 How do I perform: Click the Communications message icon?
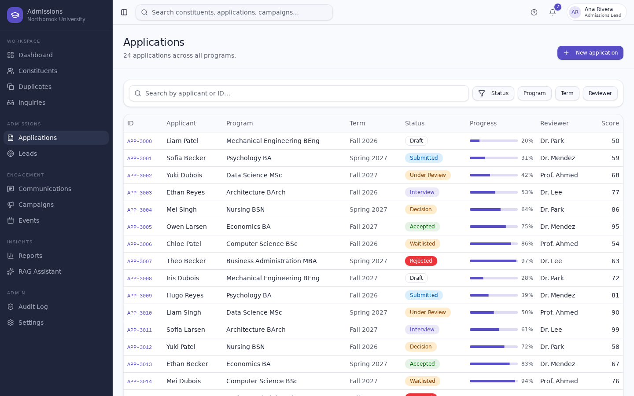coord(11,189)
